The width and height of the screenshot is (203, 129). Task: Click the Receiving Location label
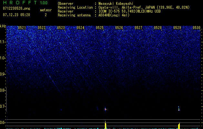click(x=75, y=7)
